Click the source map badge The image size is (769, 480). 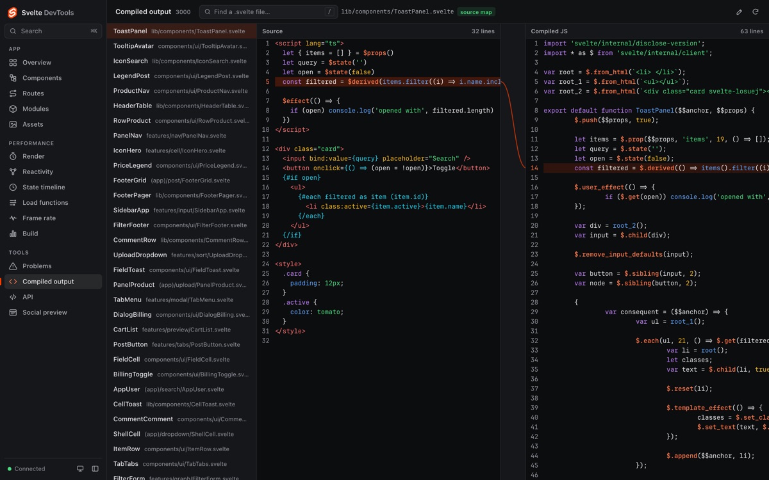(477, 12)
